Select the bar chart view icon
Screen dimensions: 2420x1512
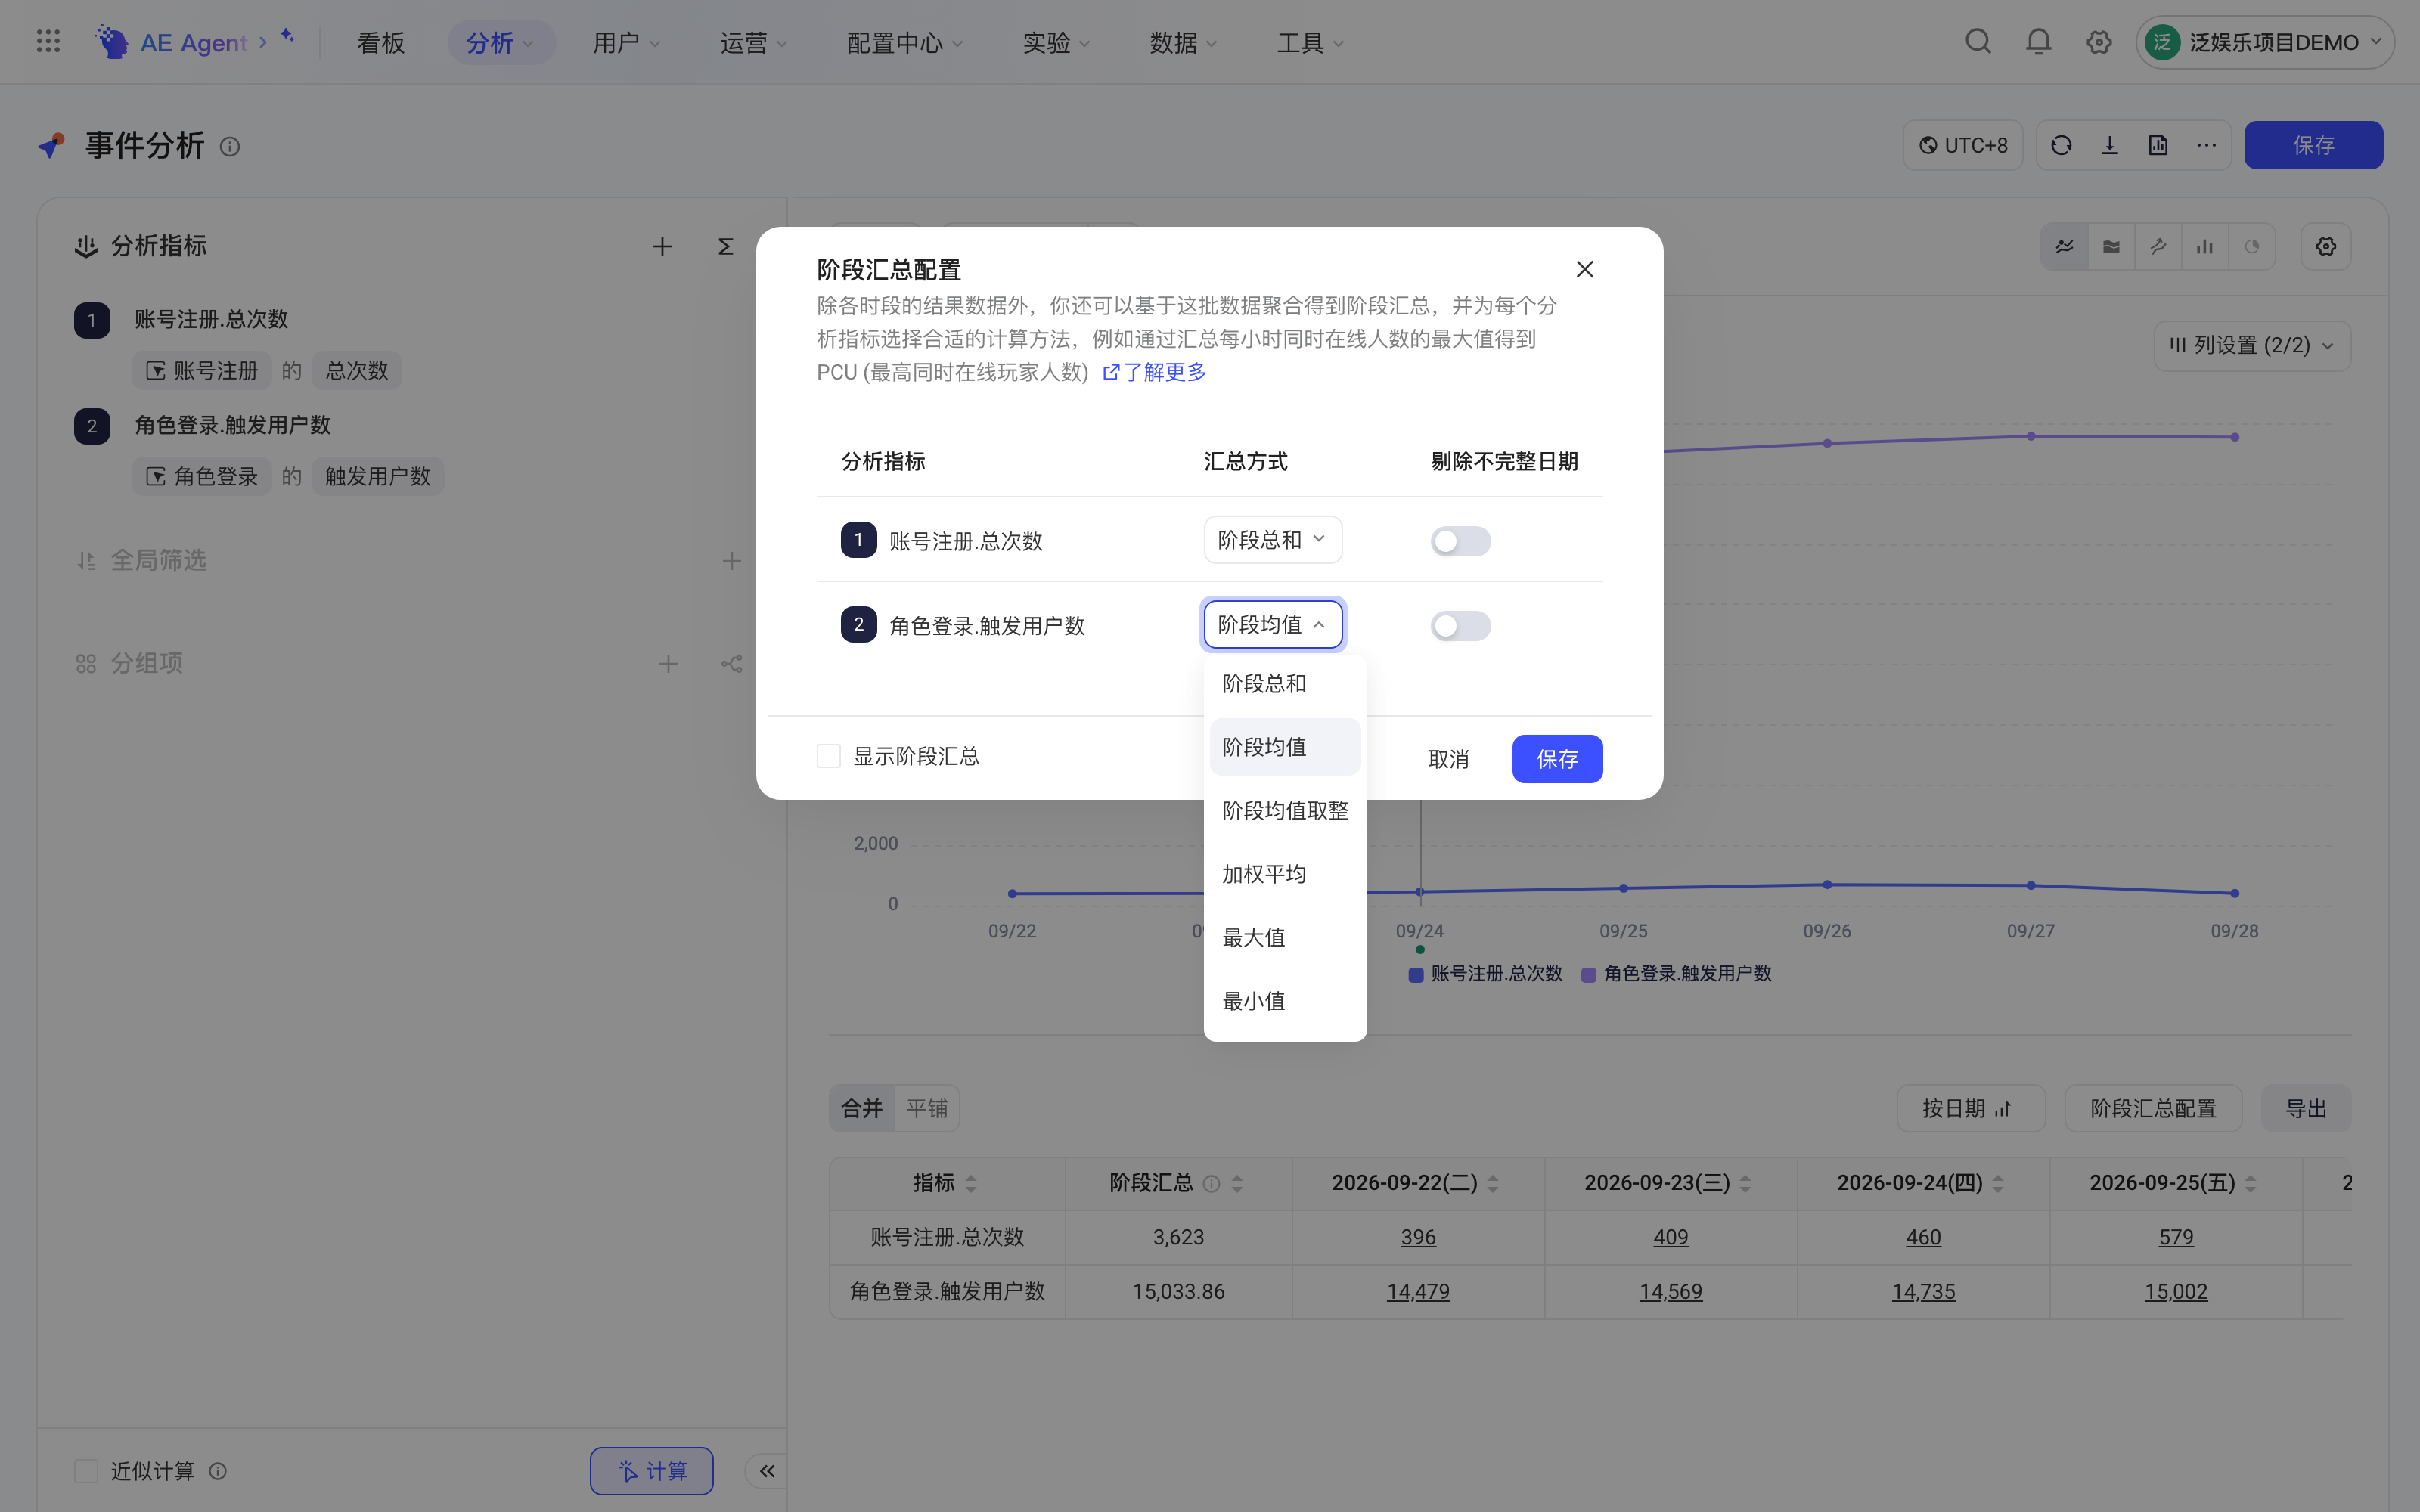point(2204,247)
